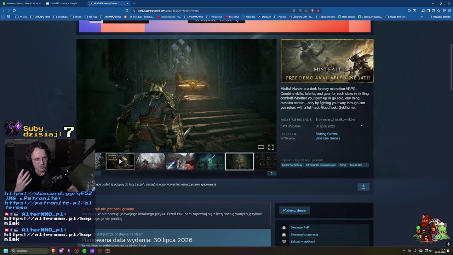Open the Odebrane Gmail bookmark
The width and height of the screenshot is (453, 255).
point(300,17)
